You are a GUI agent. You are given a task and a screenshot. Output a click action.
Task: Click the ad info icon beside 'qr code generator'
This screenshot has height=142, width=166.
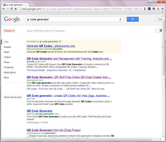pyautogui.click(x=60, y=42)
